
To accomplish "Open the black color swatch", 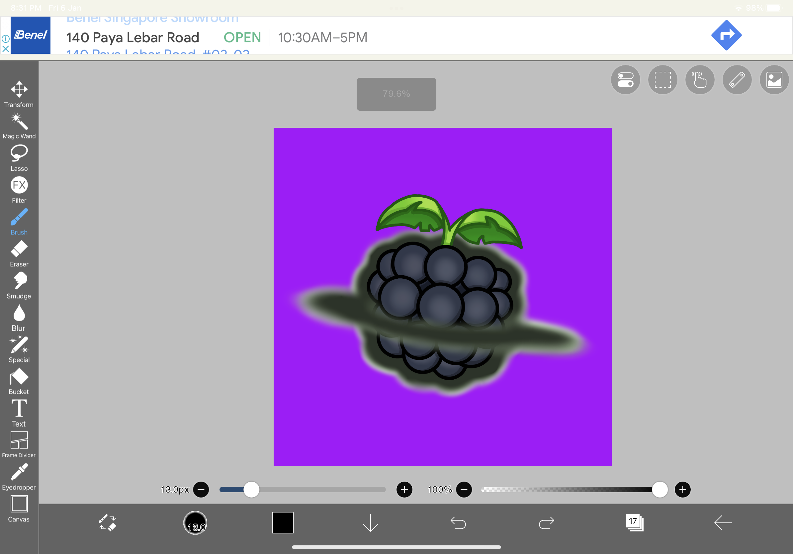I will click(283, 522).
